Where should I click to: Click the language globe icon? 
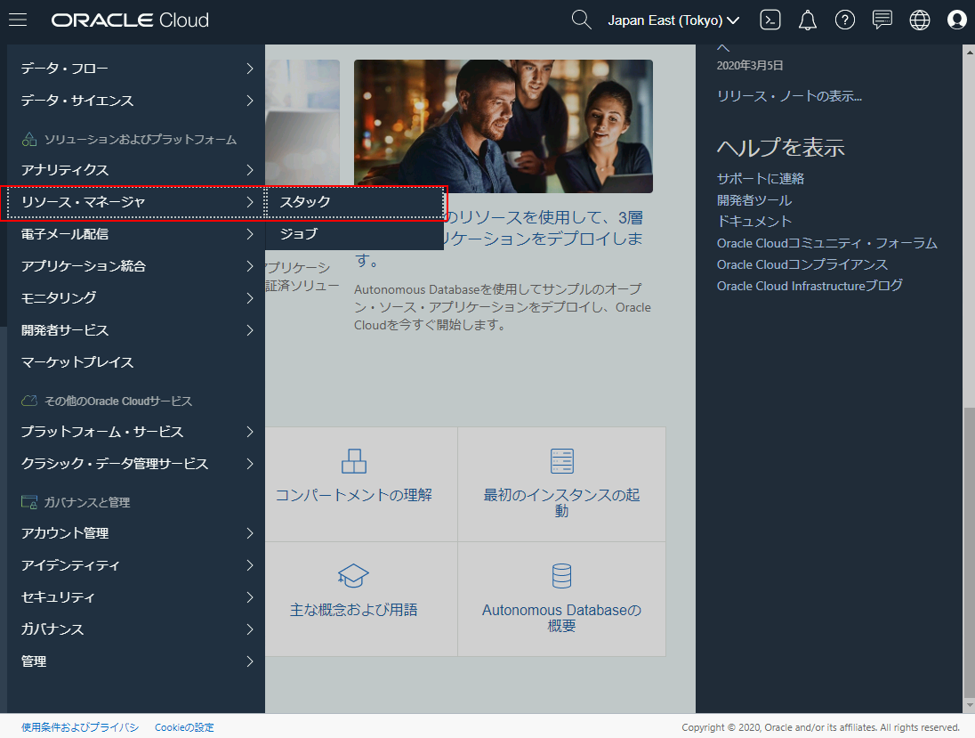920,19
